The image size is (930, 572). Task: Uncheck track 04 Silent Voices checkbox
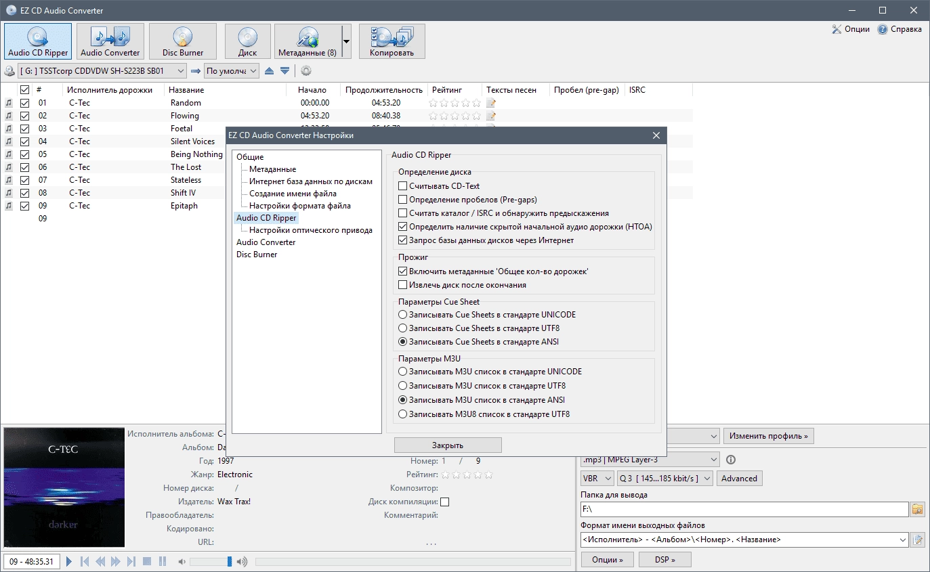25,141
